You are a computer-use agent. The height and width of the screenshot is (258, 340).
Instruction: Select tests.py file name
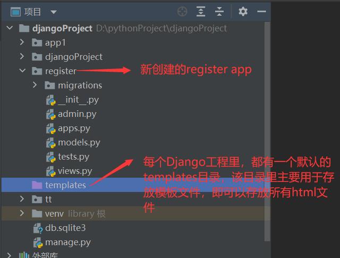(73, 157)
